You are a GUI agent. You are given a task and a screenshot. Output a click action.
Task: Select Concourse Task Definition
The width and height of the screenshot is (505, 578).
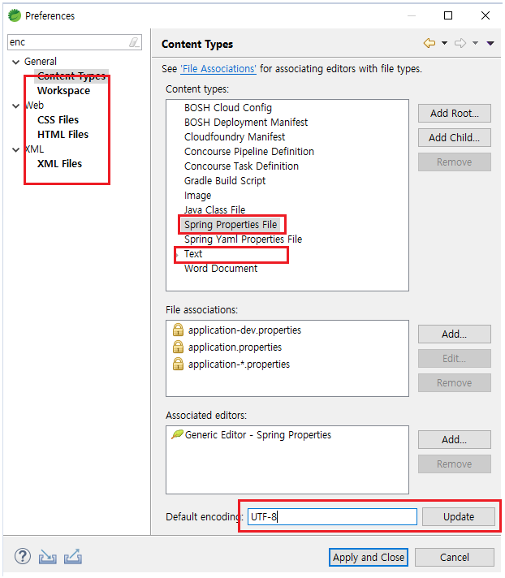point(241,166)
